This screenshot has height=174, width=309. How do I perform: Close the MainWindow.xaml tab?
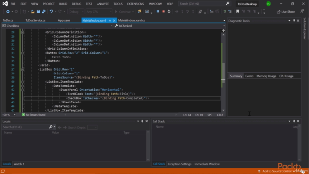pos(114,20)
